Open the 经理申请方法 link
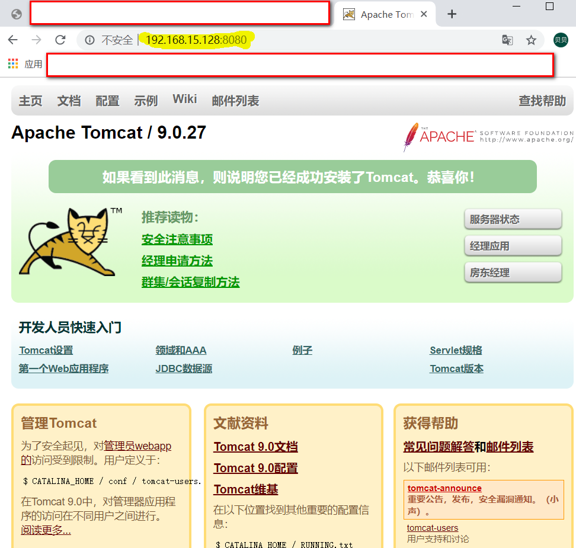The width and height of the screenshot is (576, 548). click(x=177, y=261)
